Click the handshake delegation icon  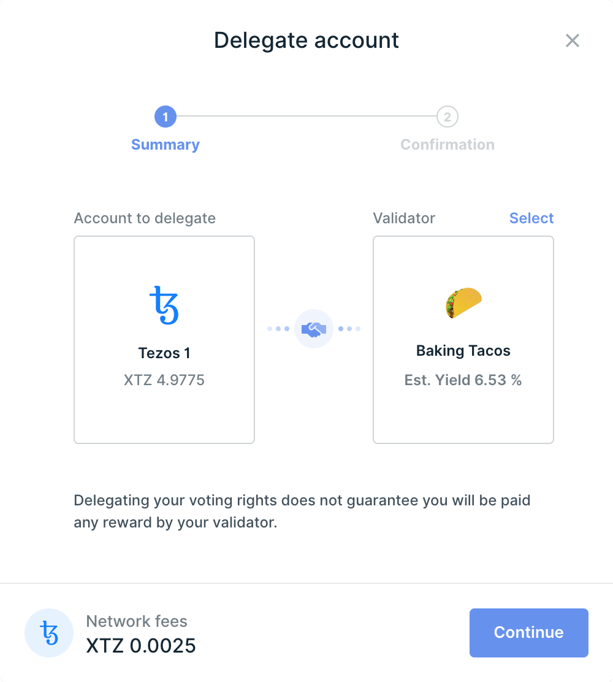(x=314, y=329)
